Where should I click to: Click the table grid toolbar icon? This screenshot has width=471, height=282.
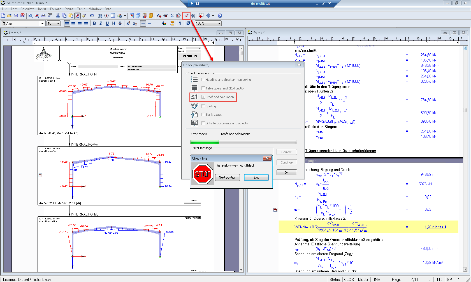[113, 16]
